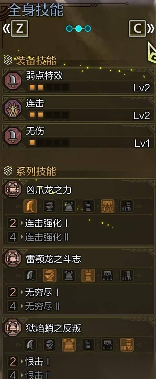Viewport: 156px width, 379px height.
Task: Click highlighted leg icon in 狱焰蛸之反叛 row
Action: 127,345
